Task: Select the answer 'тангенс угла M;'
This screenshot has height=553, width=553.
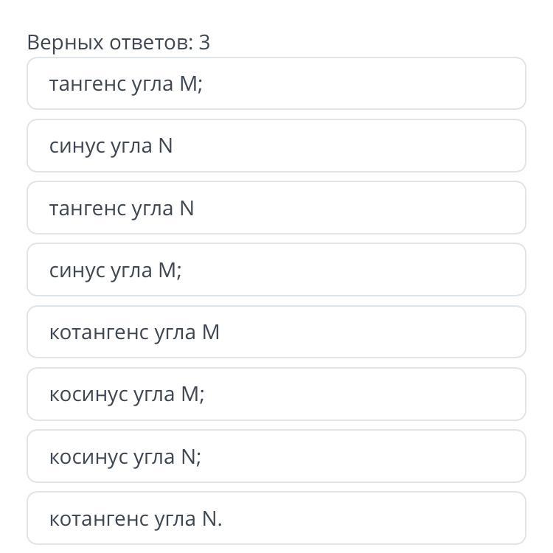Action: 276,84
